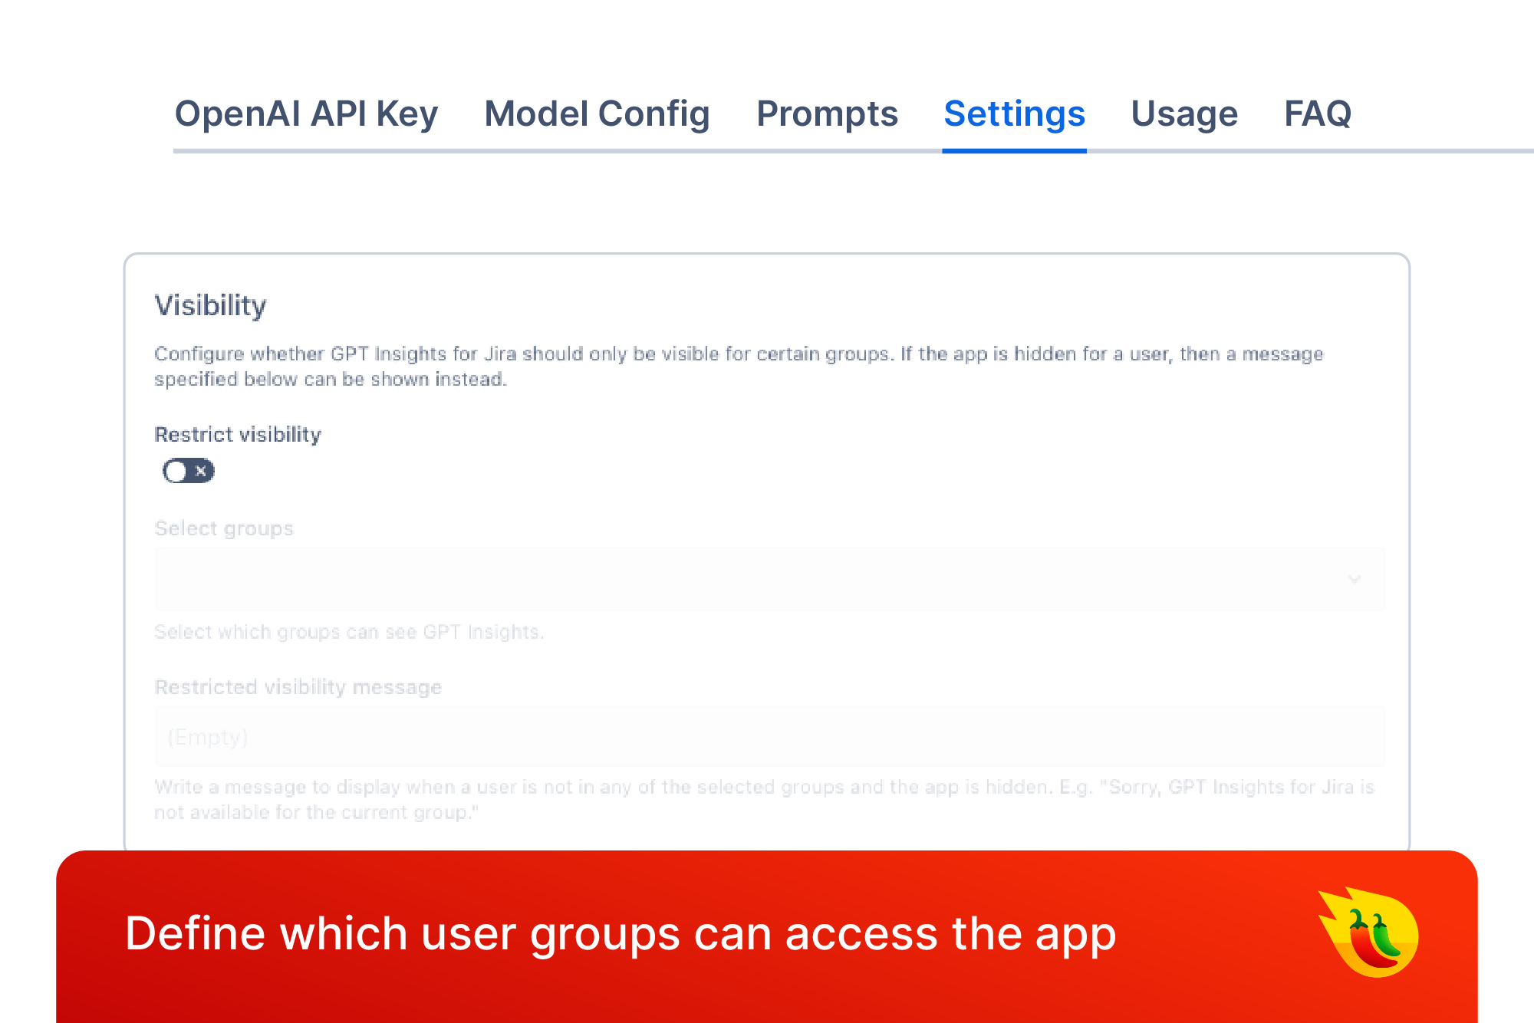Click the red banner caption text
Viewport: 1534px width, 1023px height.
point(620,934)
